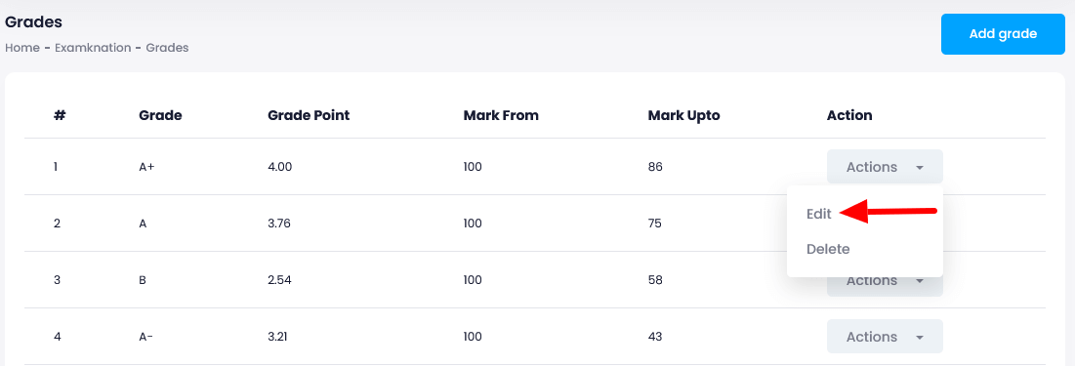Click the Grades page title
This screenshot has height=366, width=1075.
tap(33, 21)
